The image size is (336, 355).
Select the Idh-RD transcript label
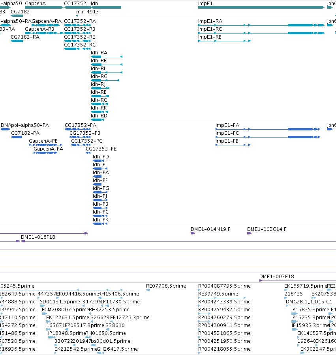99,116
